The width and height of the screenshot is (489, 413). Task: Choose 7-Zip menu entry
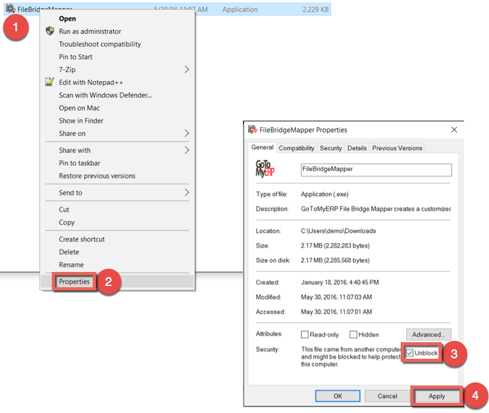coord(67,70)
